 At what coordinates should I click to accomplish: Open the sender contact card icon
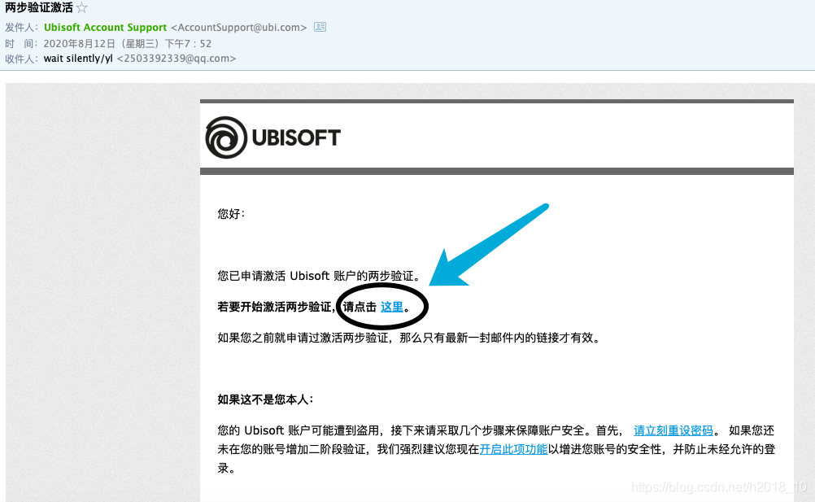(x=320, y=27)
